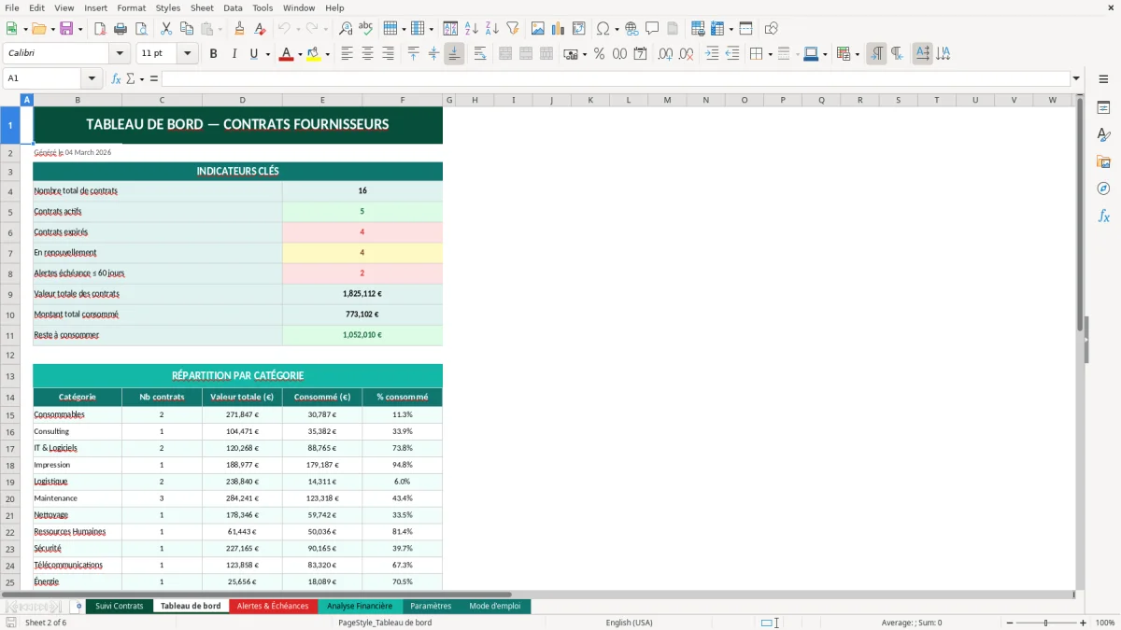Expand the formula bar
Image resolution: width=1121 pixels, height=630 pixels.
(1076, 78)
